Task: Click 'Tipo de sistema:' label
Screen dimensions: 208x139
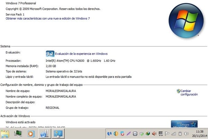Action: pos(16,71)
